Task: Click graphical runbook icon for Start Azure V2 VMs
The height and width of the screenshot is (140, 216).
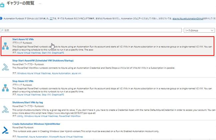Action: [x=5, y=46]
